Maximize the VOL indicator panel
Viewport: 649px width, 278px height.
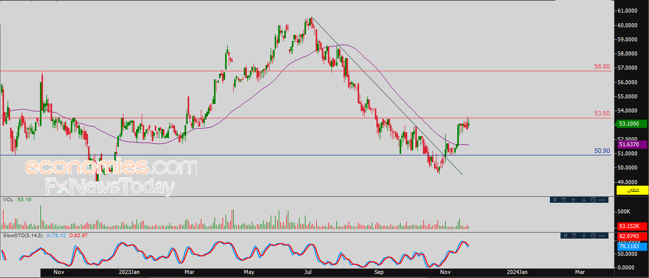(564, 200)
